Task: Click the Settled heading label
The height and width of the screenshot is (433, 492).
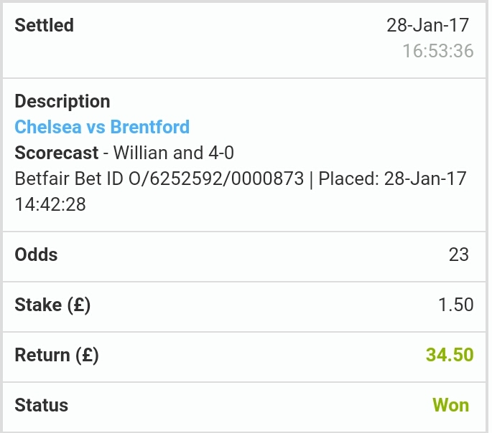Action: point(44,26)
